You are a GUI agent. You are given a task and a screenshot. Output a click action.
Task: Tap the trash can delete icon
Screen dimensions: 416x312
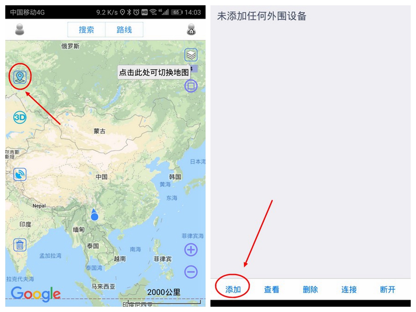(x=20, y=245)
